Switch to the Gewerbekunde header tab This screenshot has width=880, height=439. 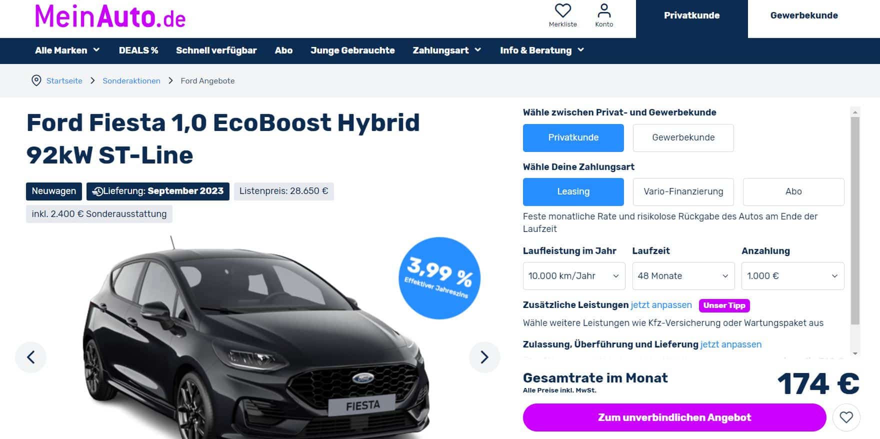pyautogui.click(x=804, y=15)
